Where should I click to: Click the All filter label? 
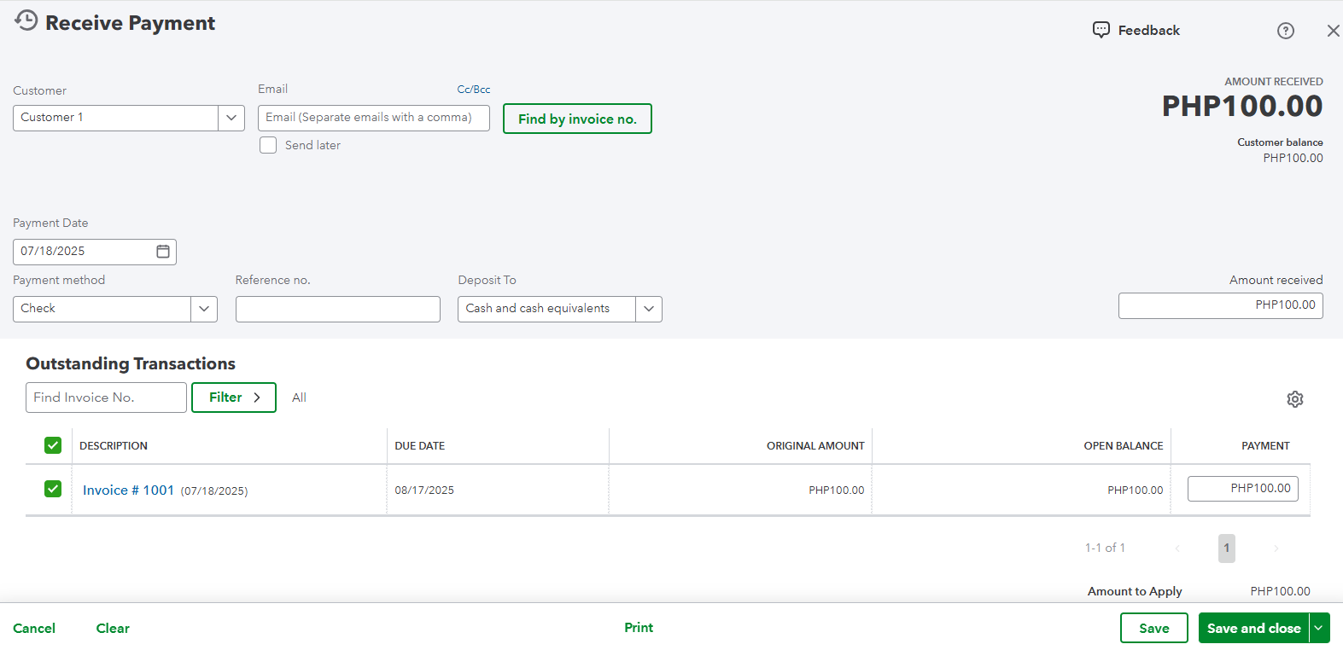tap(299, 398)
